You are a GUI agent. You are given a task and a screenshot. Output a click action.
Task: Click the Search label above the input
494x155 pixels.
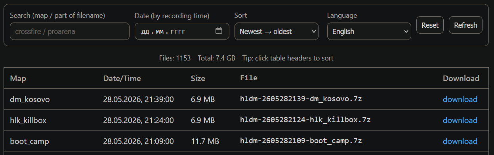(x=57, y=15)
